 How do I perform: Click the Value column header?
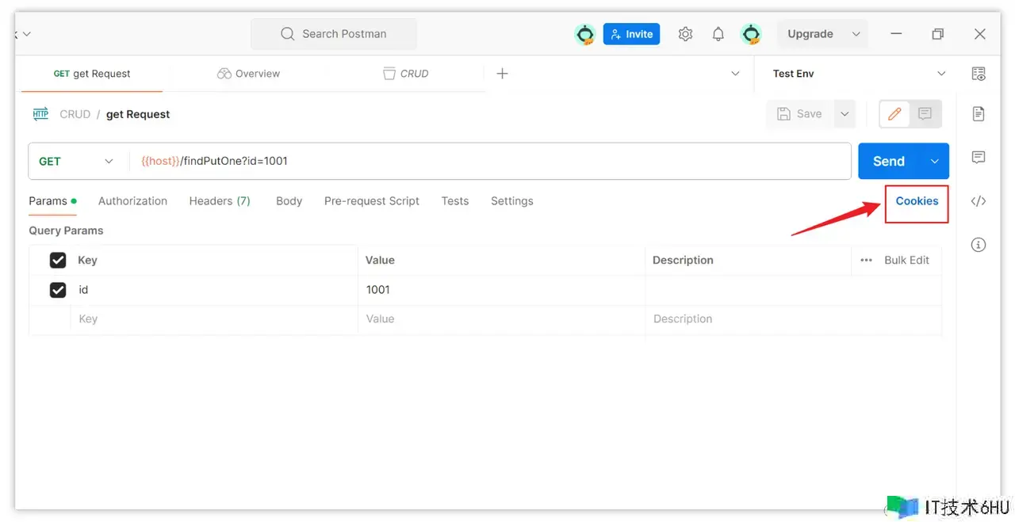point(380,260)
